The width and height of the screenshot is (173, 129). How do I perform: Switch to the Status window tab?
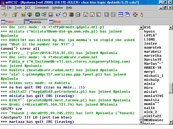tap(12, 22)
